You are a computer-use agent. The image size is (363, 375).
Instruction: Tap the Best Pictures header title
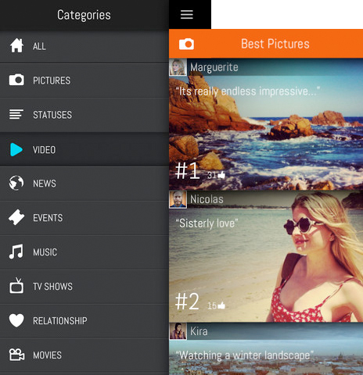275,44
